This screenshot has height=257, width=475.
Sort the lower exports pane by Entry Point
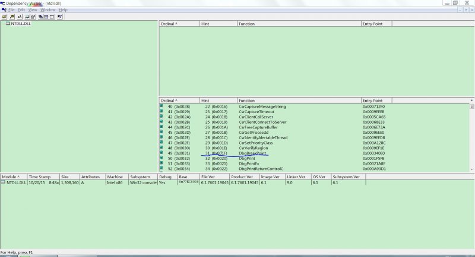[376, 100]
